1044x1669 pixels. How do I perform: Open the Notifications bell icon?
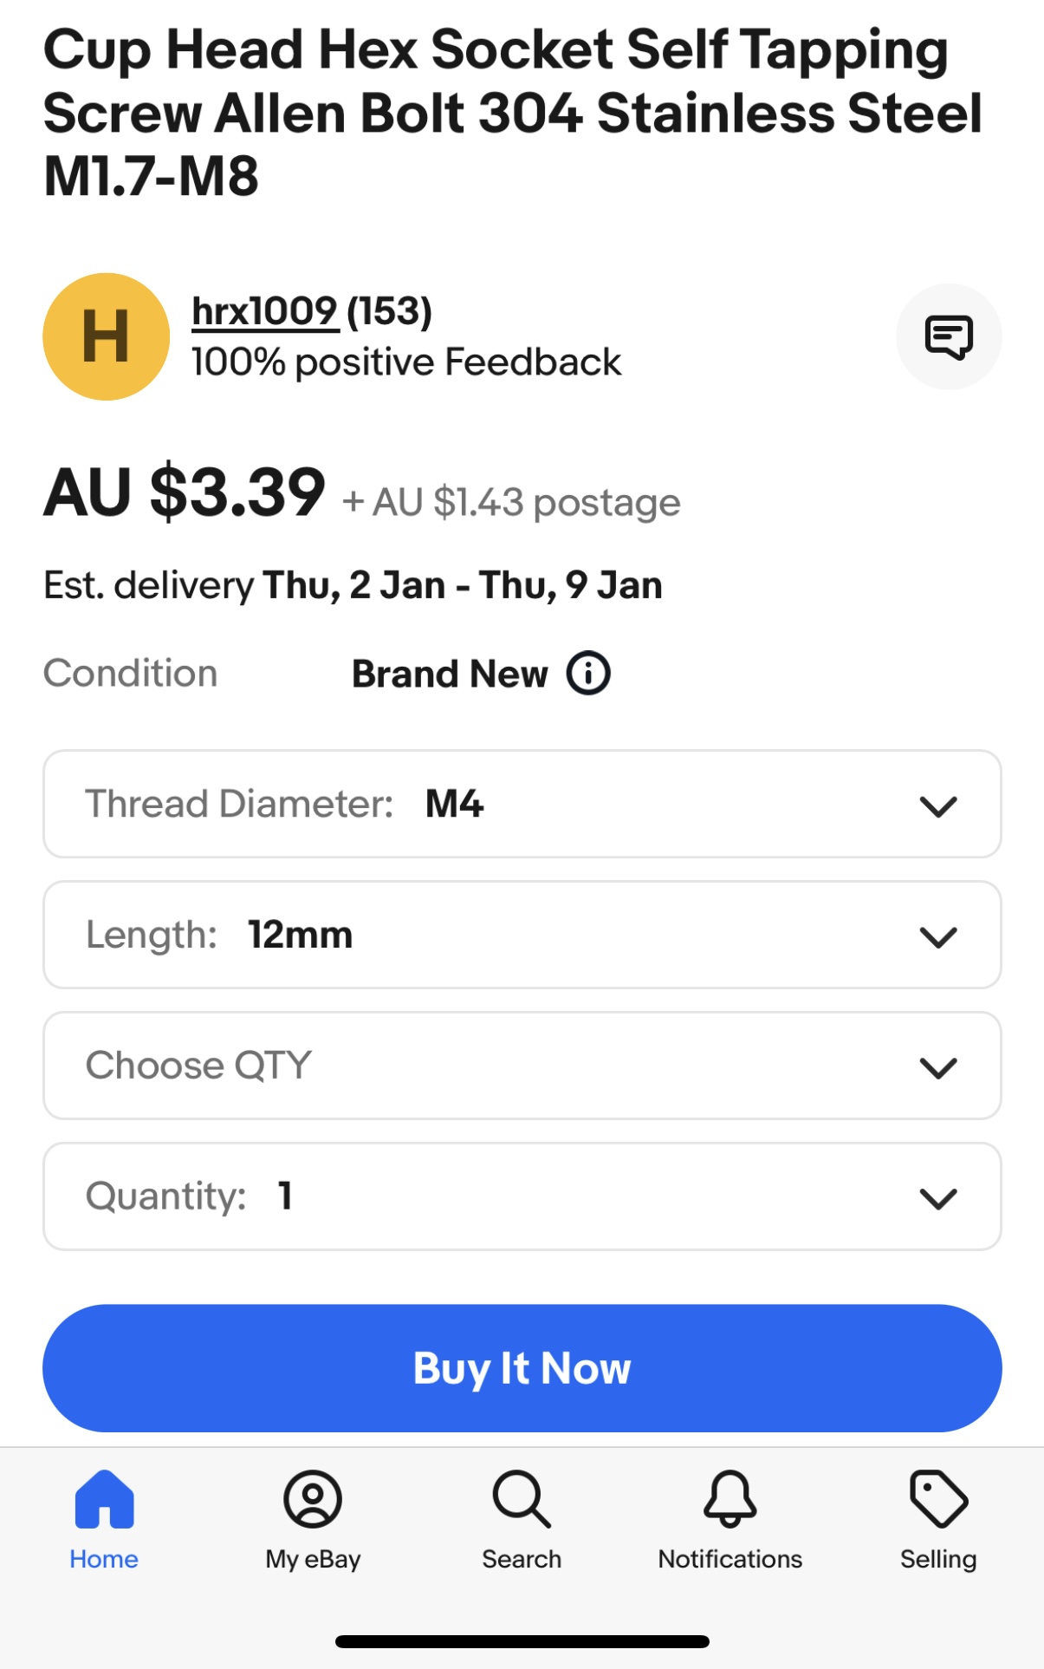[730, 1498]
